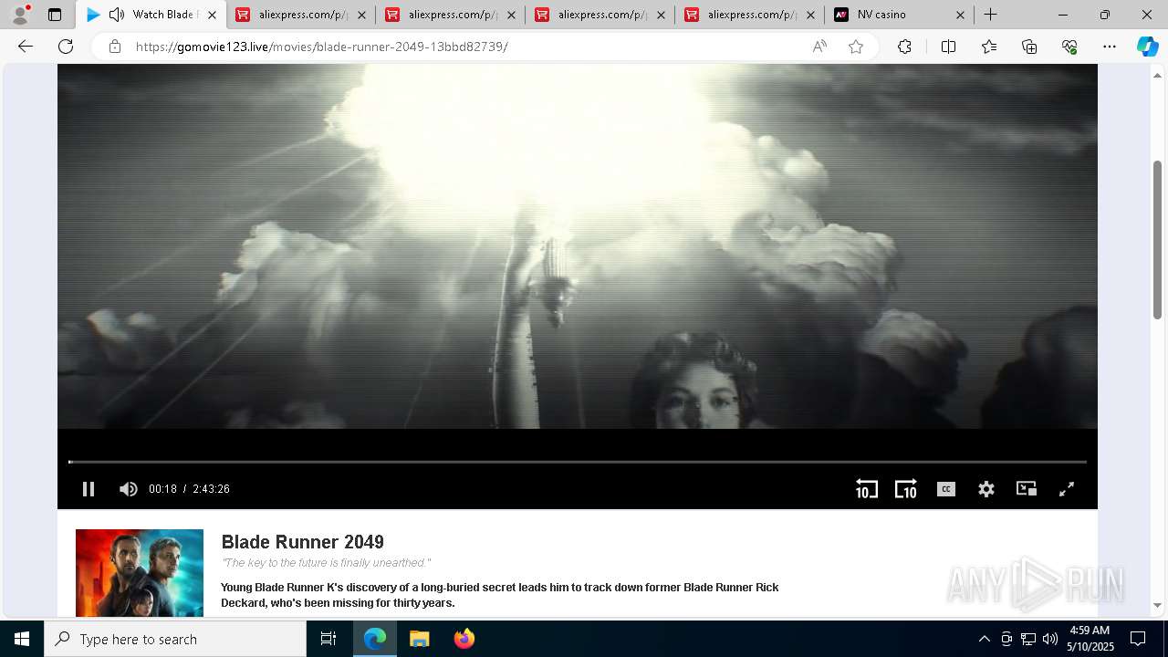The width and height of the screenshot is (1168, 657).
Task: Open Browser essentials heart icon
Action: (1069, 47)
